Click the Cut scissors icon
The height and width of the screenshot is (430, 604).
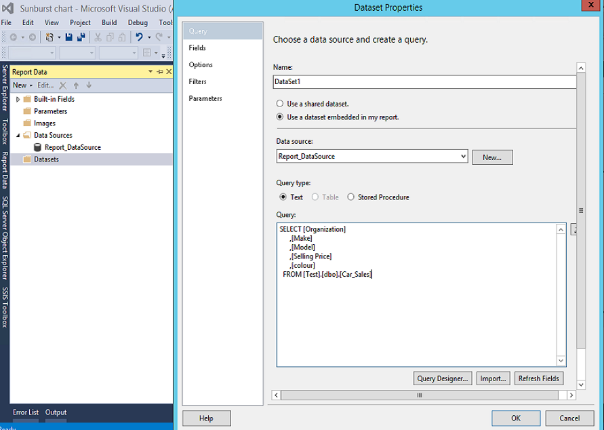(98, 37)
